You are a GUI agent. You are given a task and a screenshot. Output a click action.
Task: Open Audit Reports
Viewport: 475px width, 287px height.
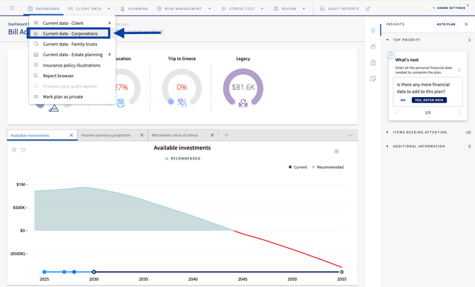coord(340,9)
